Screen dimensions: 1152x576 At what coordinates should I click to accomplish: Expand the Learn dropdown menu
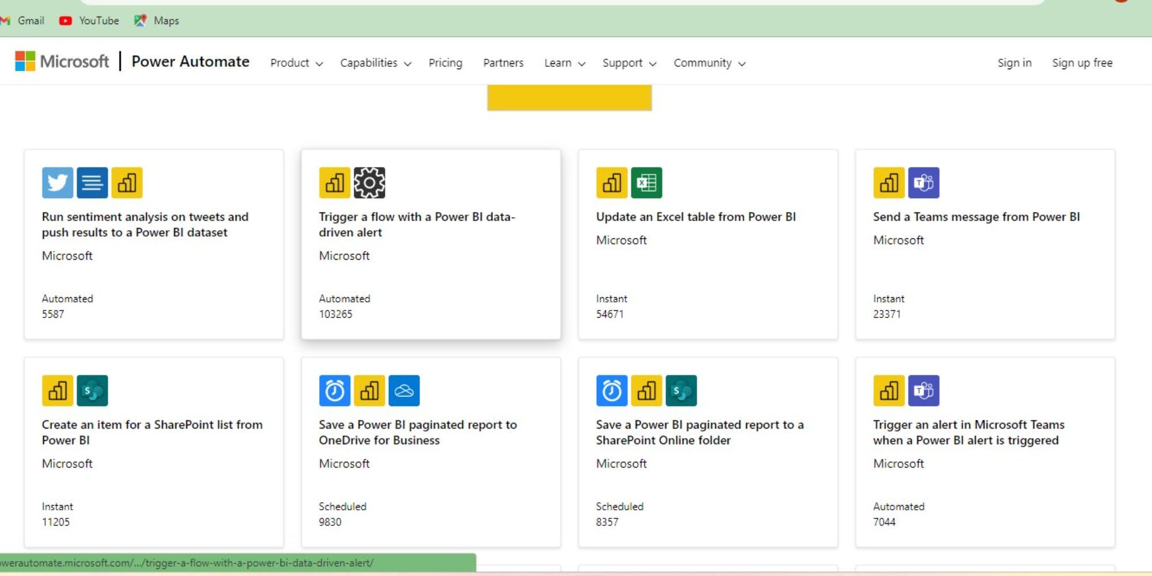pos(564,63)
